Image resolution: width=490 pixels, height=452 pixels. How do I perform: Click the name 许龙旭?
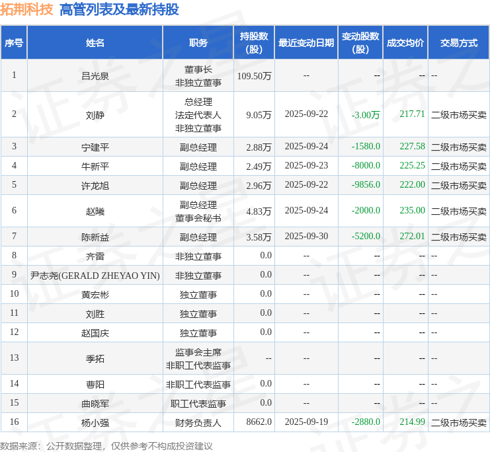(x=95, y=186)
